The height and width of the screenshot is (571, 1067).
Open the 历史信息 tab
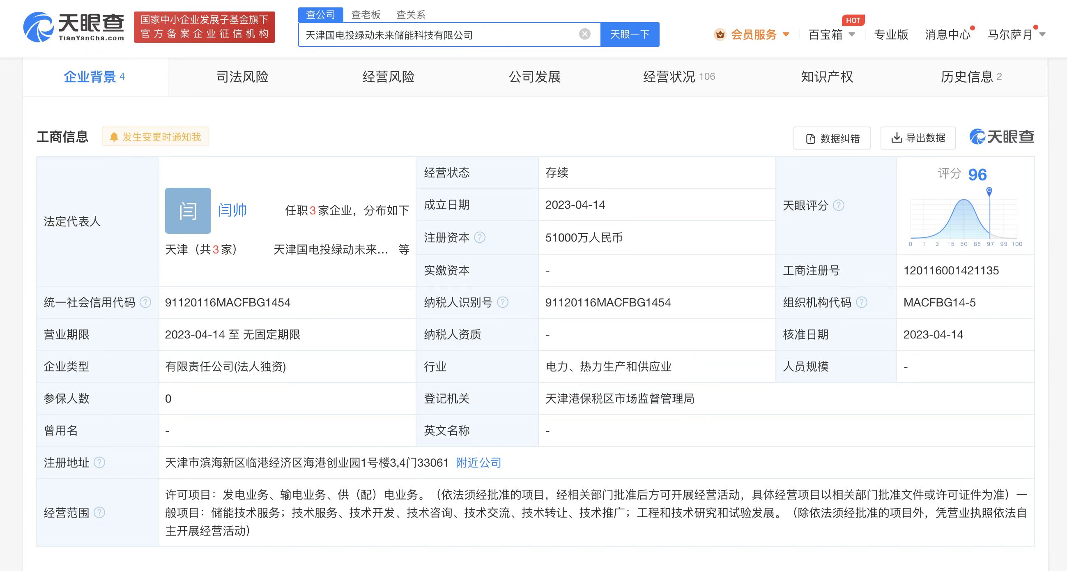[971, 77]
